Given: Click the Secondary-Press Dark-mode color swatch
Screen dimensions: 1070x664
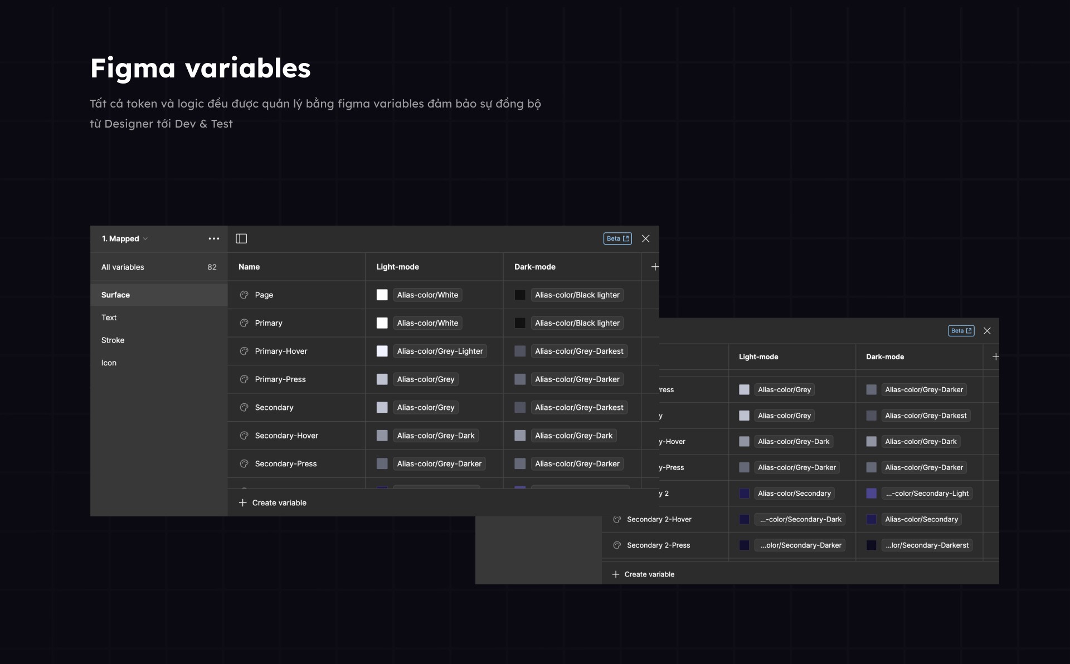Looking at the screenshot, I should (520, 463).
